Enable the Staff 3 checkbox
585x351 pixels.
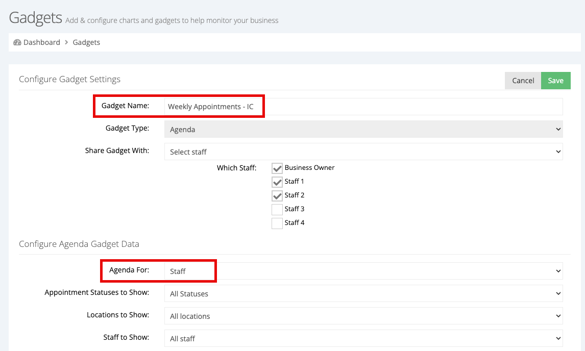[277, 210]
